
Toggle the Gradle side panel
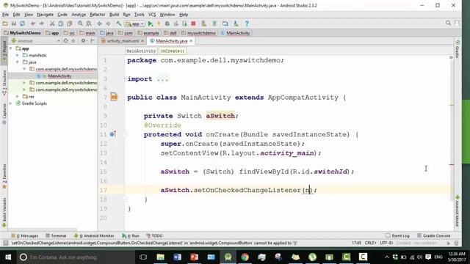pos(458,49)
